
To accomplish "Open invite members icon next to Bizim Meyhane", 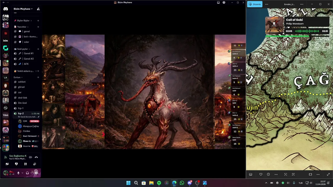I will pos(38,9).
